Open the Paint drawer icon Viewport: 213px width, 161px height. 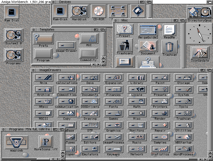pos(160,78)
